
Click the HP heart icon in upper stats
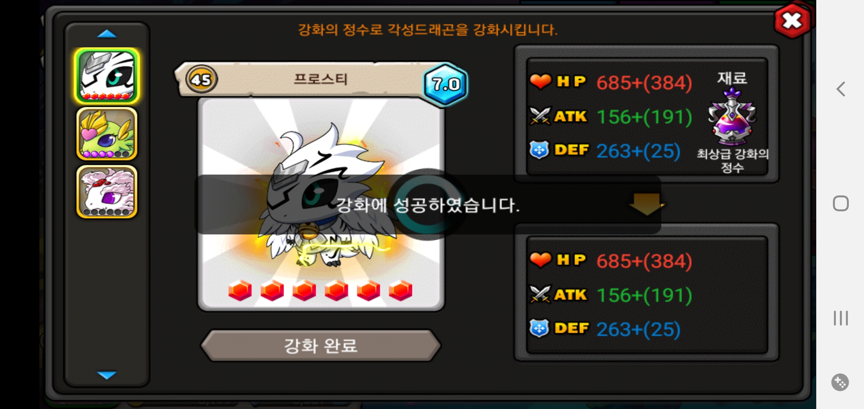click(x=540, y=81)
